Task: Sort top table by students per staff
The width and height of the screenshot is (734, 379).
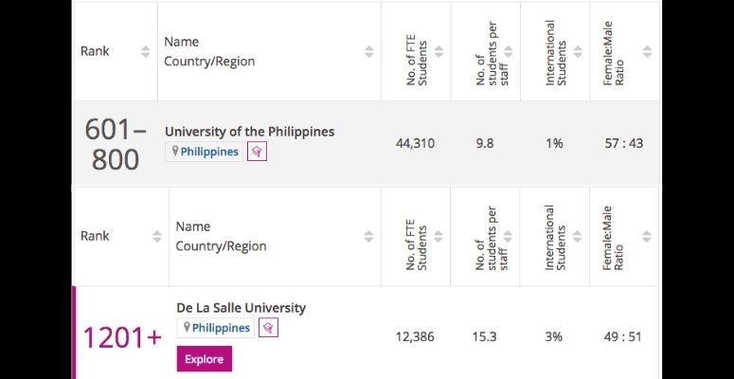Action: 508,52
